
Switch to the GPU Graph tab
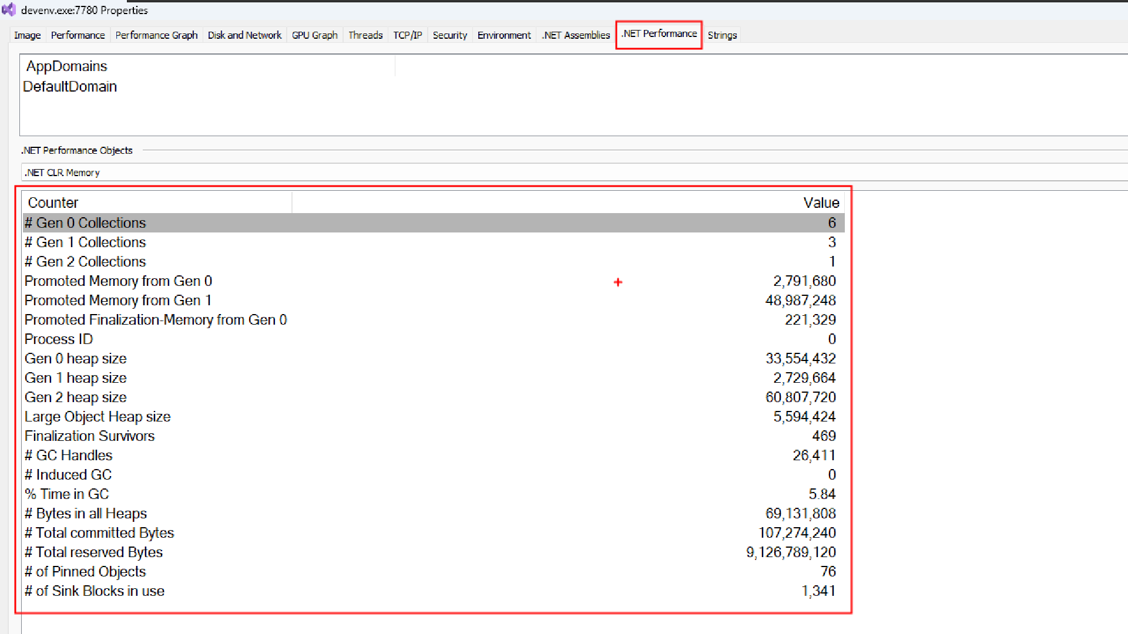pyautogui.click(x=314, y=35)
